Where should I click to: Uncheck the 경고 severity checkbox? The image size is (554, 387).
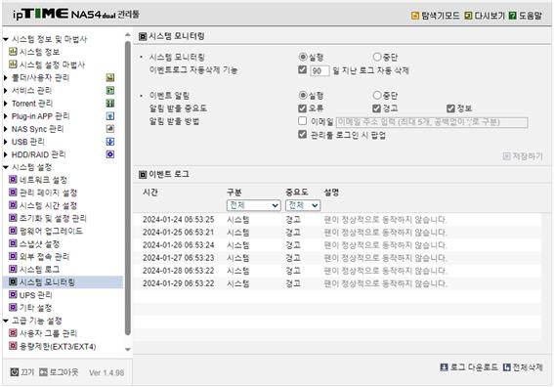point(376,108)
